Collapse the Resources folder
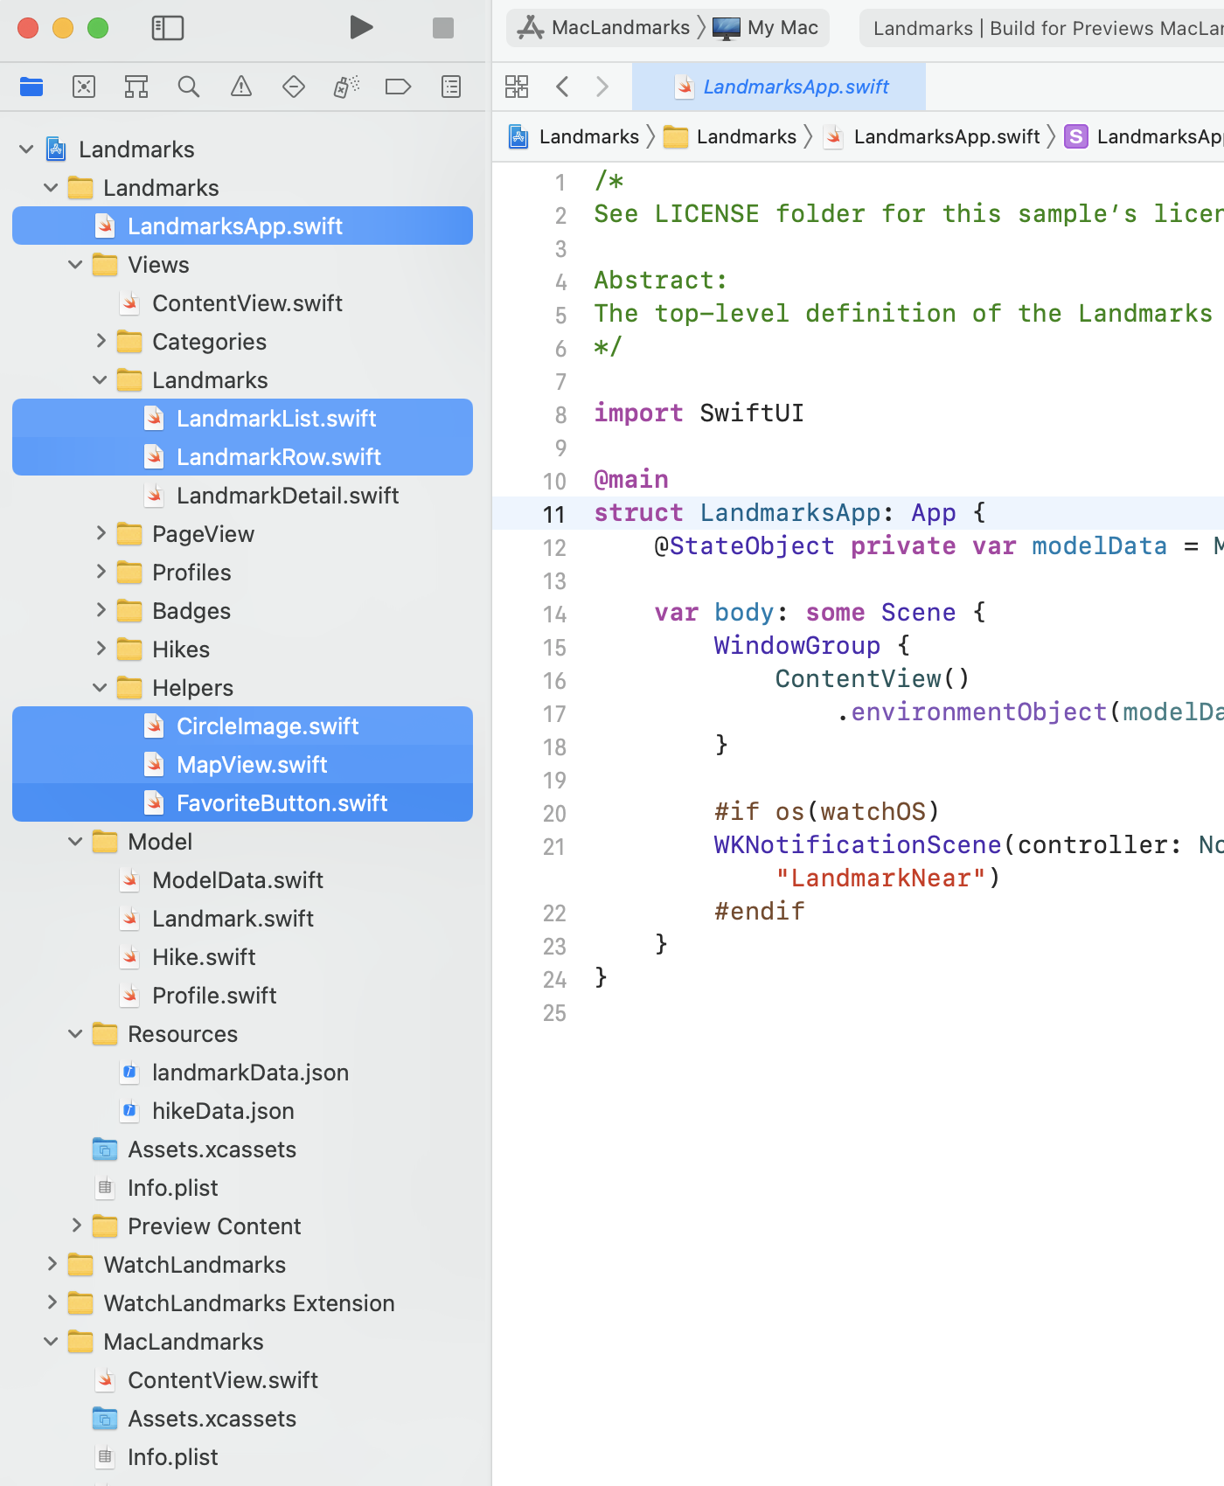Viewport: 1224px width, 1486px height. tap(75, 1034)
